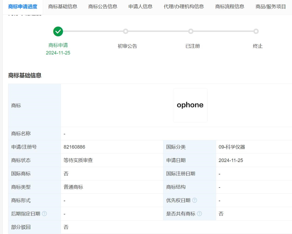Go to the 商标公告信息 tab
Image resolution: width=292 pixels, height=234 pixels.
tap(103, 7)
